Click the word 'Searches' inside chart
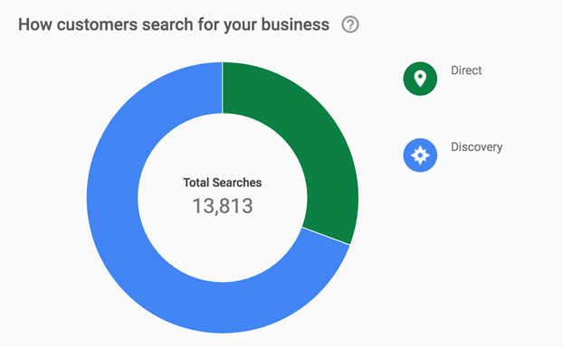Image resolution: width=563 pixels, height=347 pixels. click(237, 183)
